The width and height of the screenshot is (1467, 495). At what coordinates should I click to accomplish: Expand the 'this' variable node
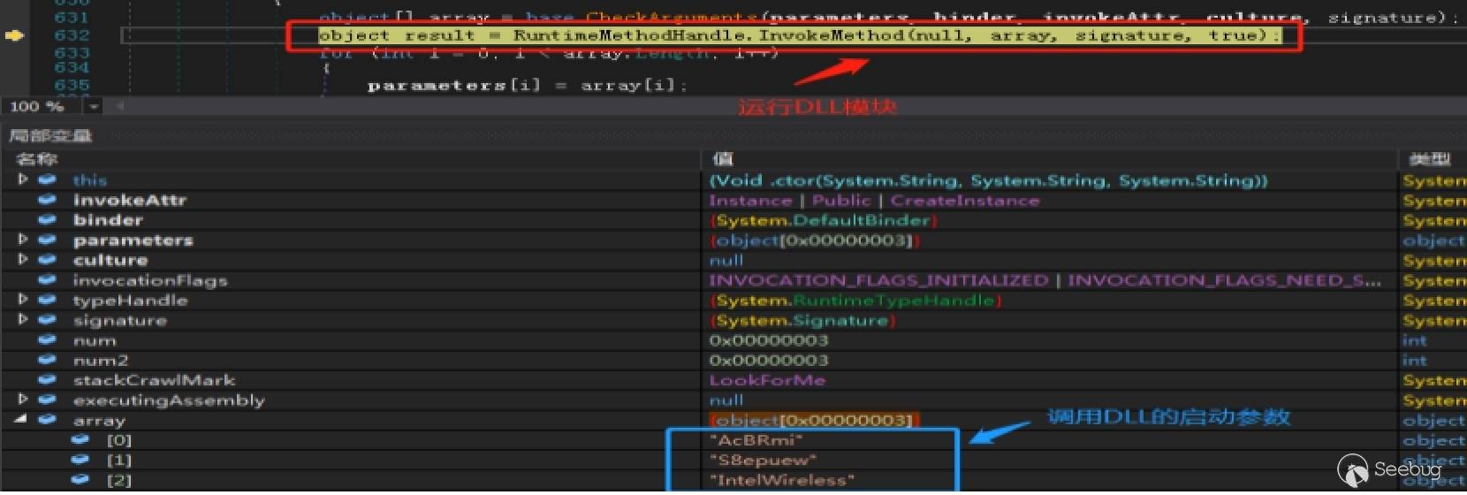click(23, 179)
